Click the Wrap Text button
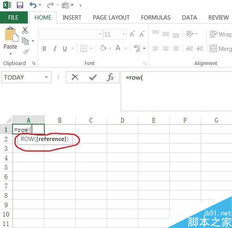The image size is (232, 228). [221, 34]
